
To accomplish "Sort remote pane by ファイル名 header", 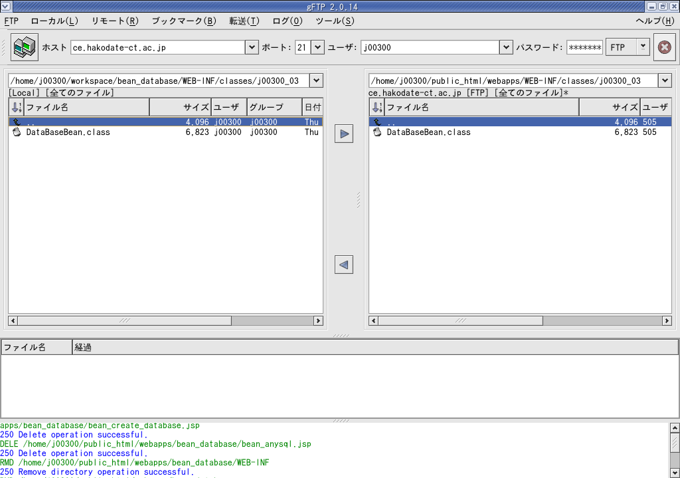I will (482, 107).
